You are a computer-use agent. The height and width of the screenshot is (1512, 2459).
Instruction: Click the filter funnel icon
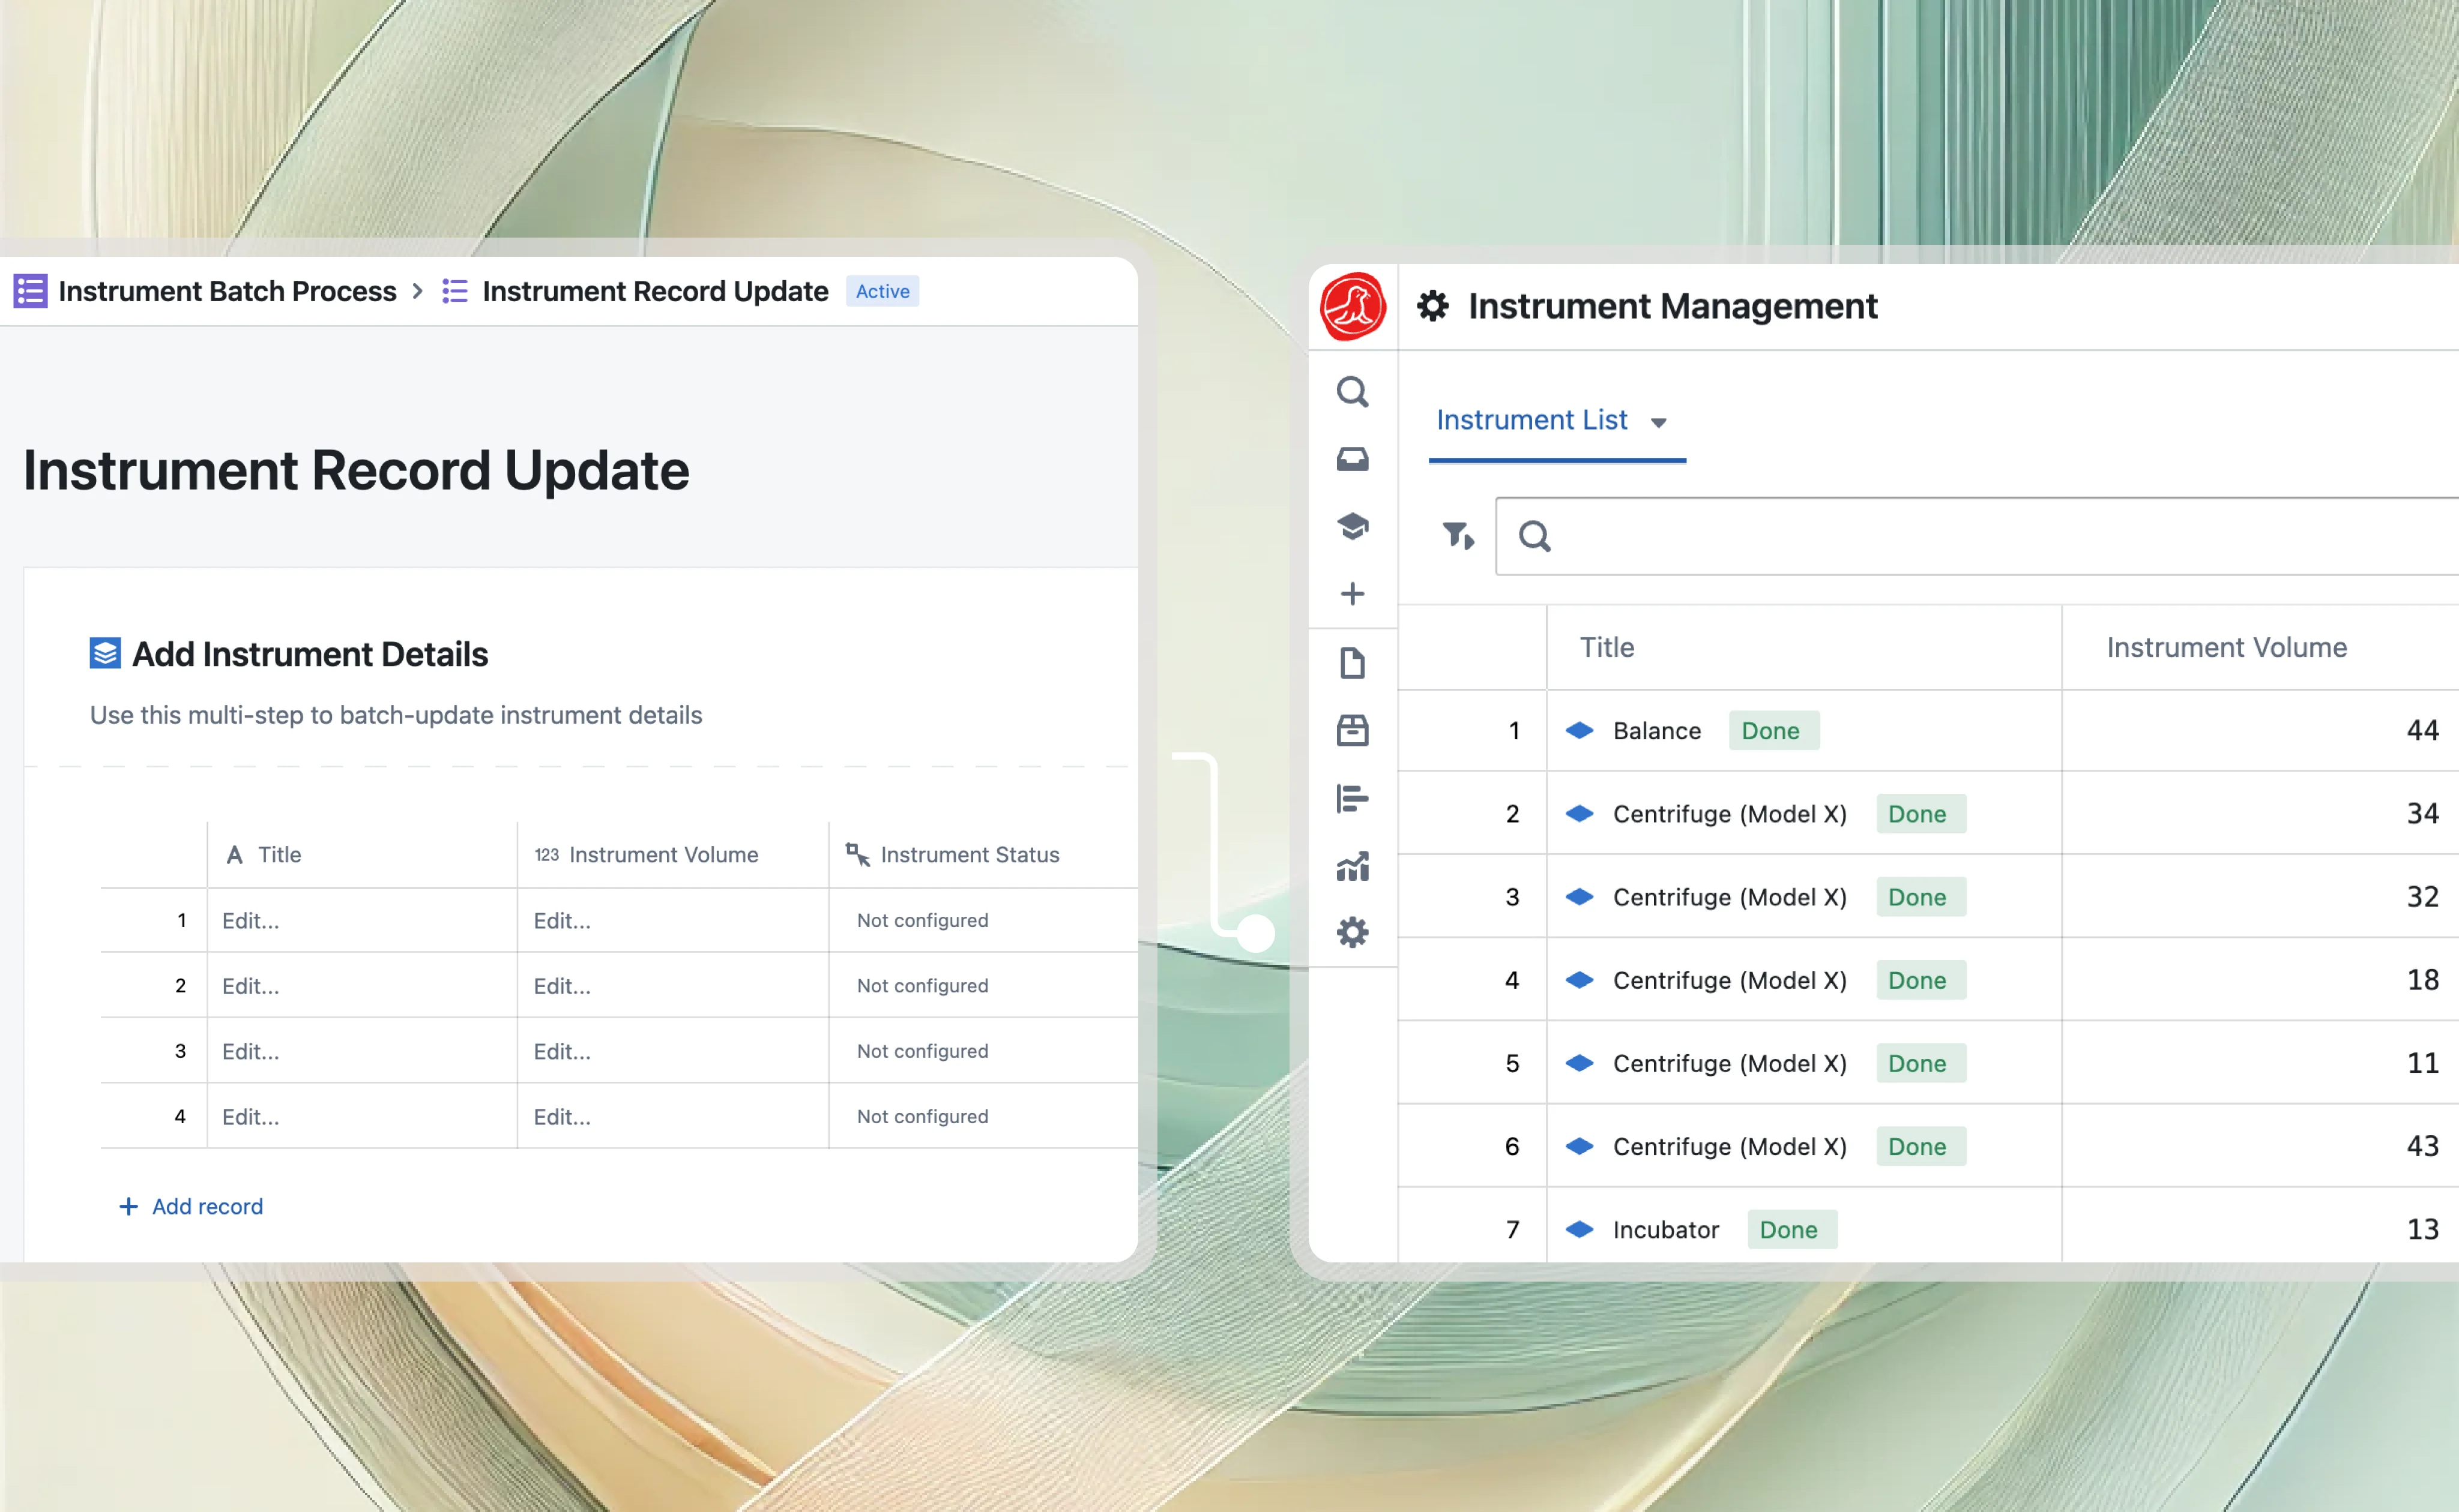point(1458,536)
